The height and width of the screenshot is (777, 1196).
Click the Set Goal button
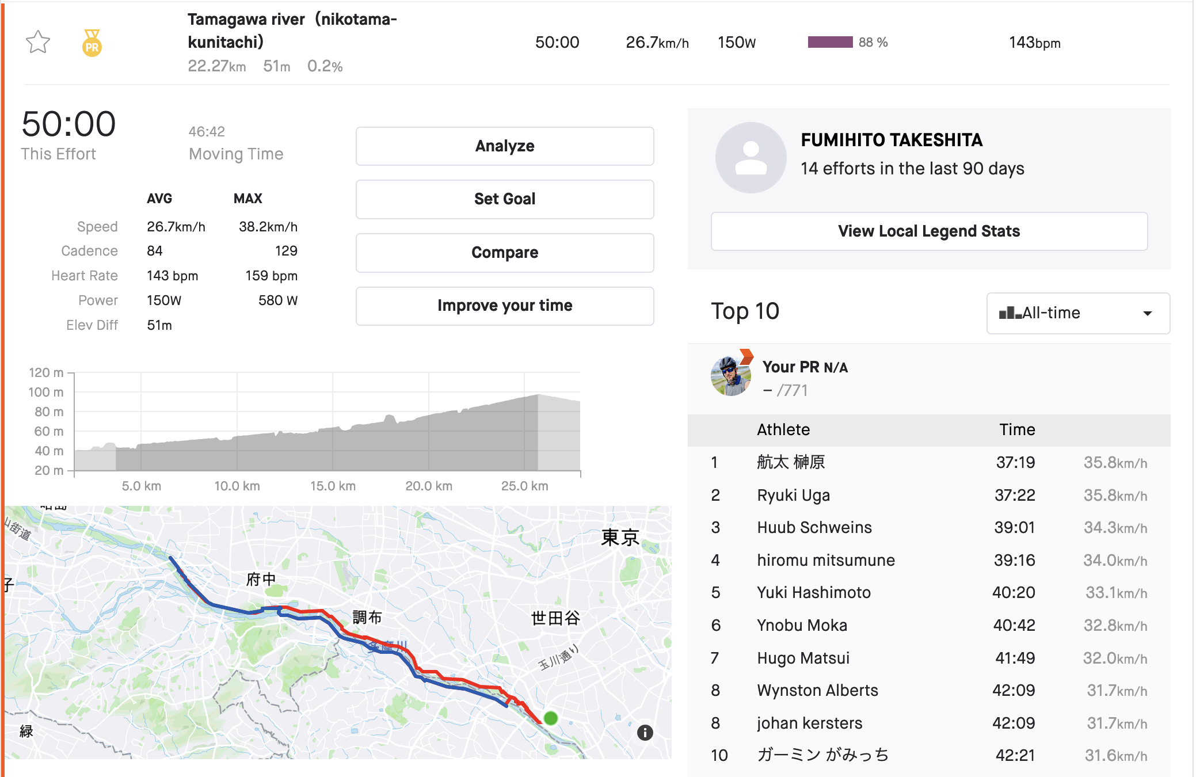(504, 199)
